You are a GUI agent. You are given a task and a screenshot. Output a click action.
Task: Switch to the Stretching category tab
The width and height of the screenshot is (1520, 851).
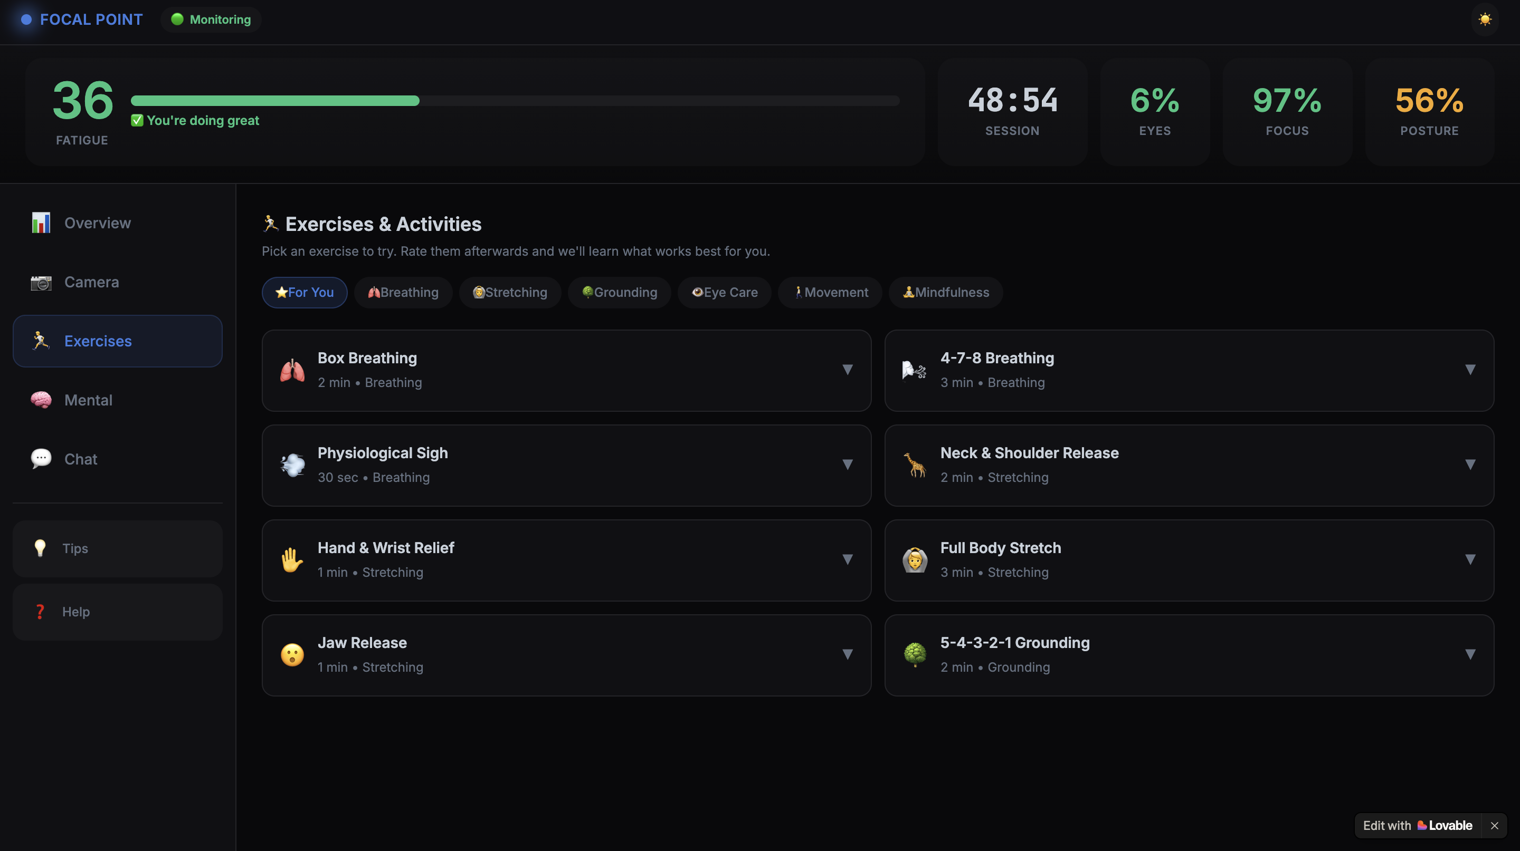click(510, 292)
